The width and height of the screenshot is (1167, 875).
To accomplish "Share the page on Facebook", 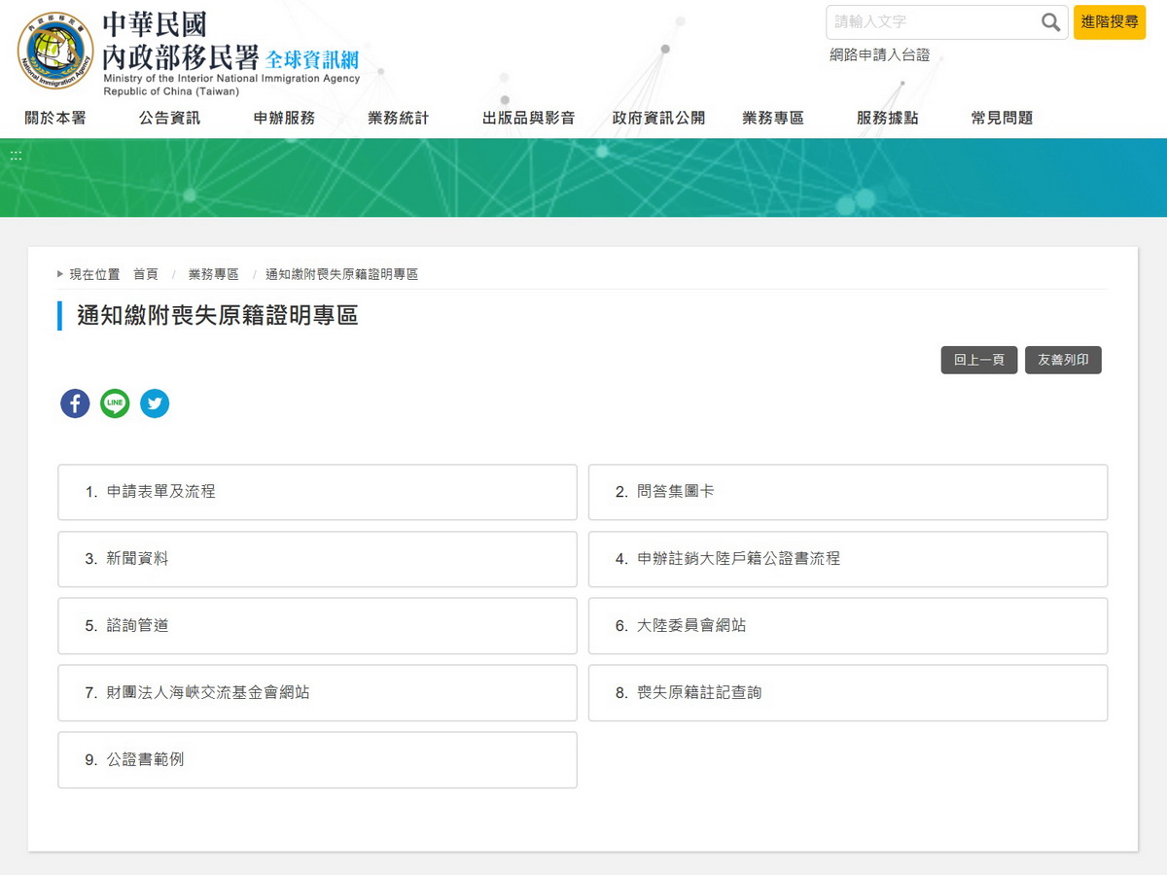I will tap(75, 403).
